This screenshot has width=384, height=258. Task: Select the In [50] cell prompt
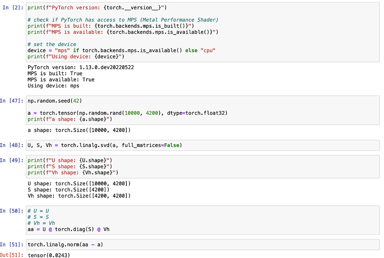coord(12,211)
